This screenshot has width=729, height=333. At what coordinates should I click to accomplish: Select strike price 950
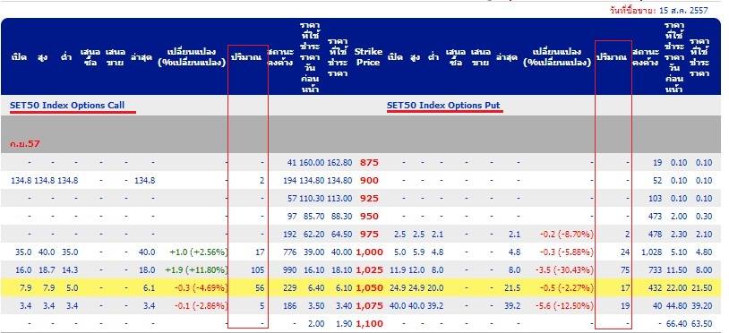point(369,216)
